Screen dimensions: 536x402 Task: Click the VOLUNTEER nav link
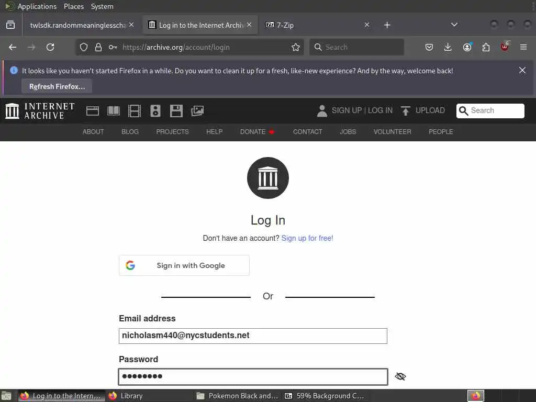[x=392, y=132]
